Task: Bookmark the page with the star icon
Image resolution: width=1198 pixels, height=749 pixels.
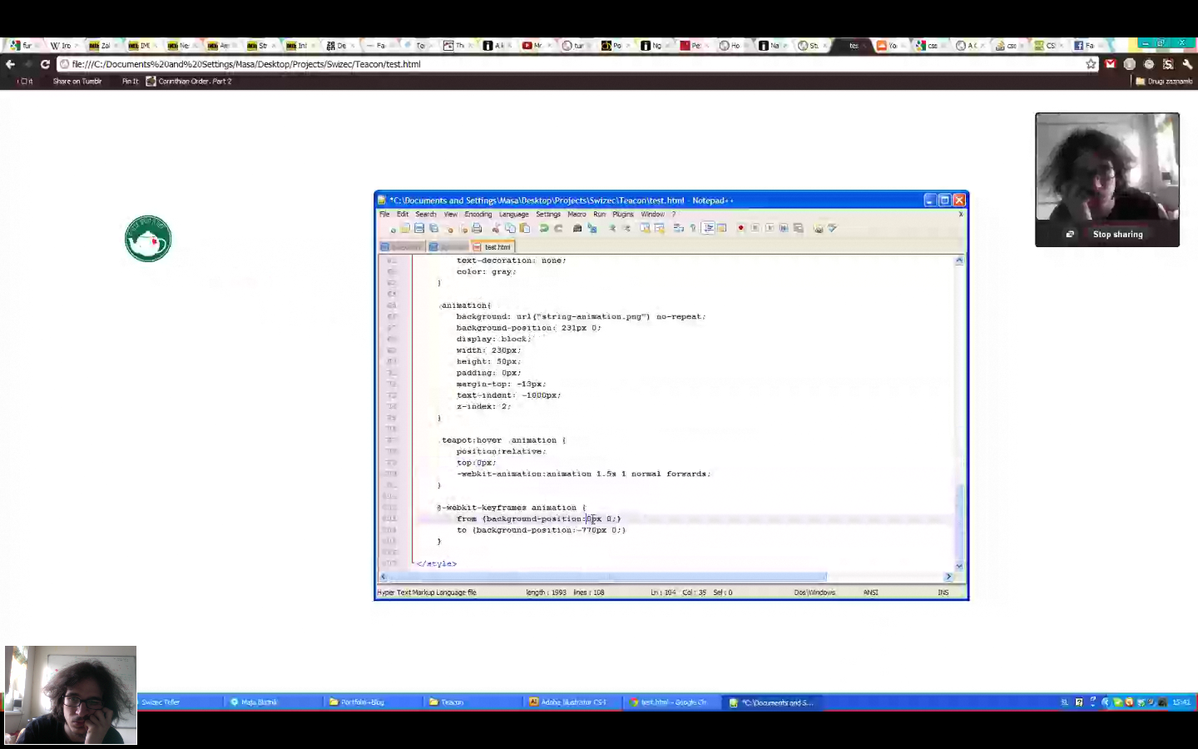Action: coord(1091,64)
